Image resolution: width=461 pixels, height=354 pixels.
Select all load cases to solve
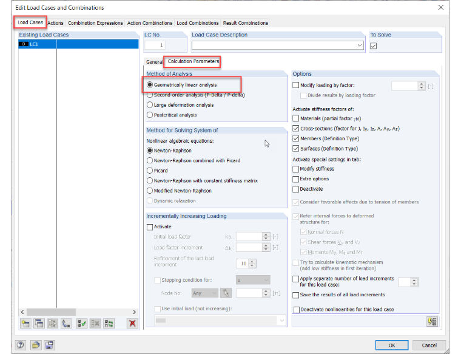(81, 324)
